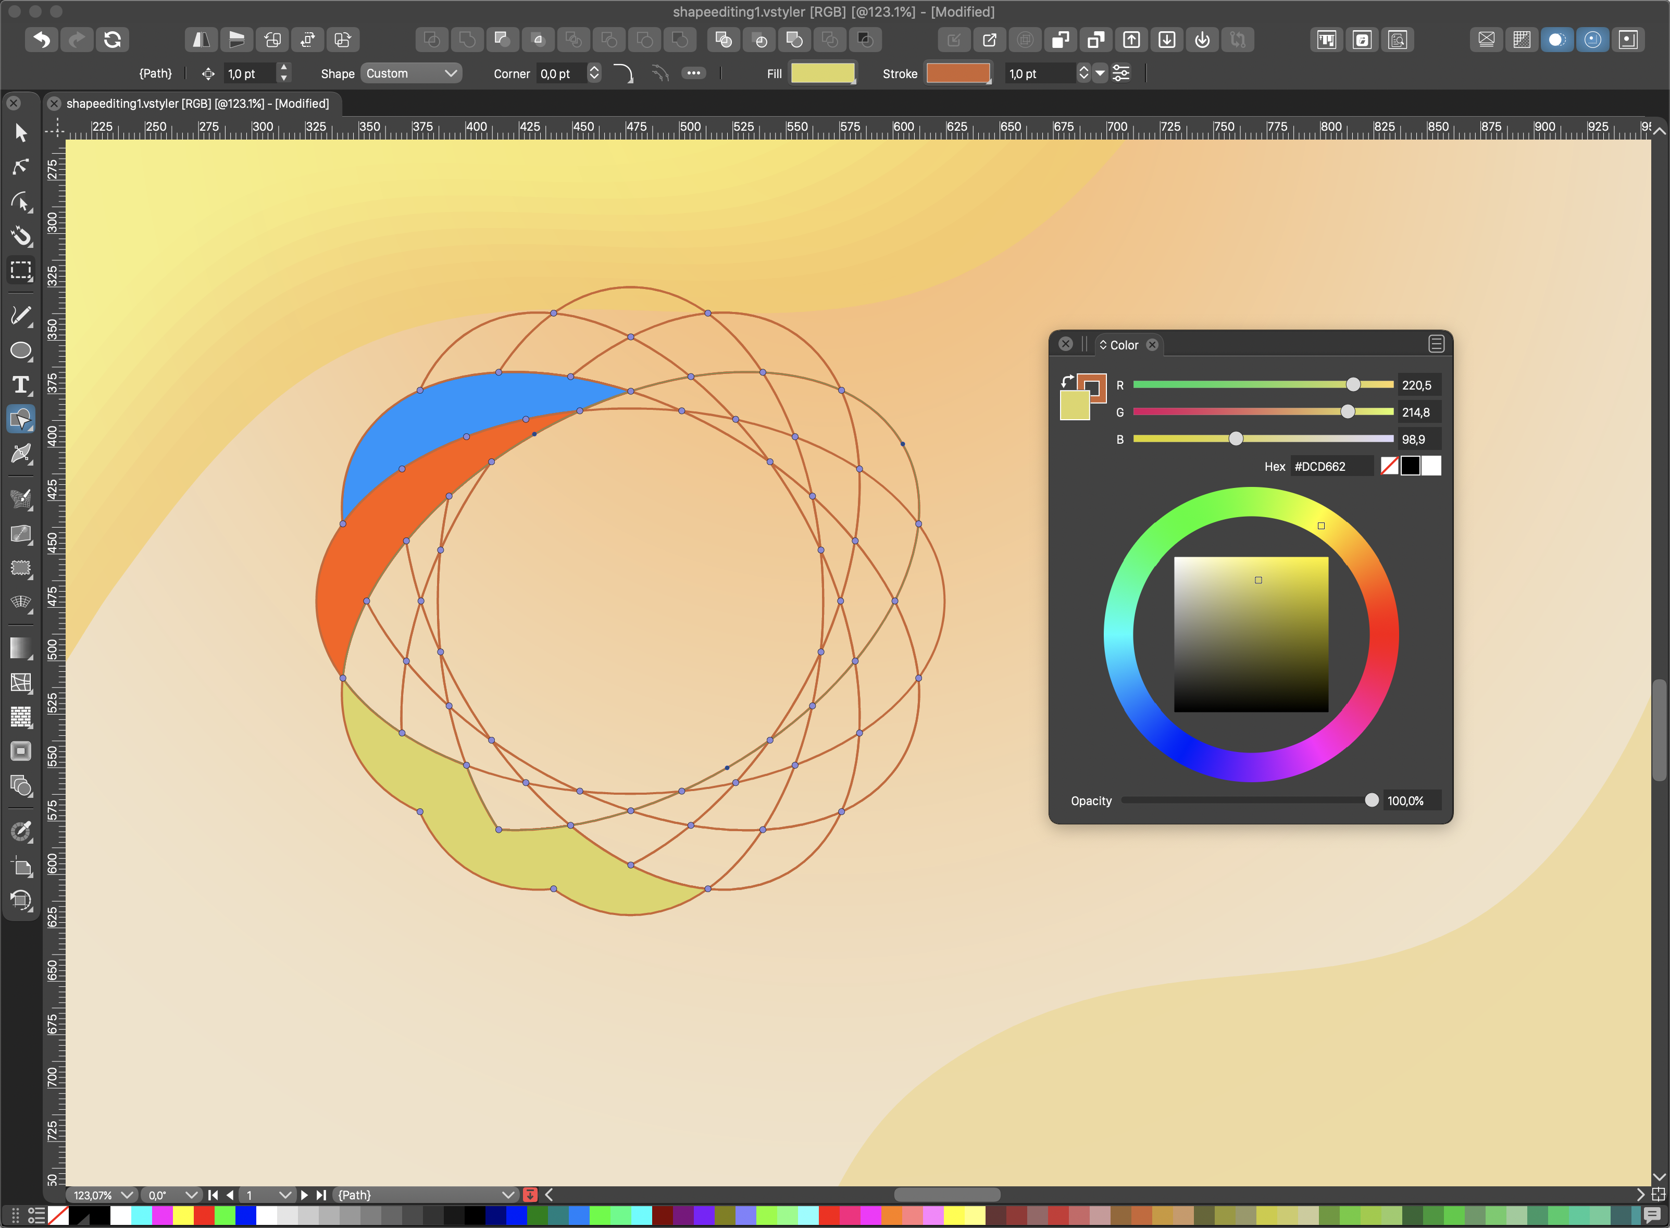The height and width of the screenshot is (1228, 1670).
Task: Toggle the grid display button
Action: [1522, 40]
